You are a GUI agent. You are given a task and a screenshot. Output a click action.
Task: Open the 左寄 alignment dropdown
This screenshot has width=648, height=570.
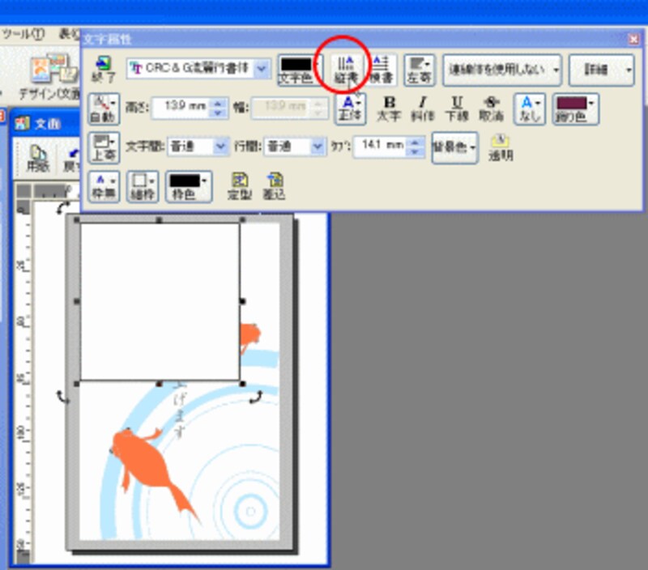419,70
